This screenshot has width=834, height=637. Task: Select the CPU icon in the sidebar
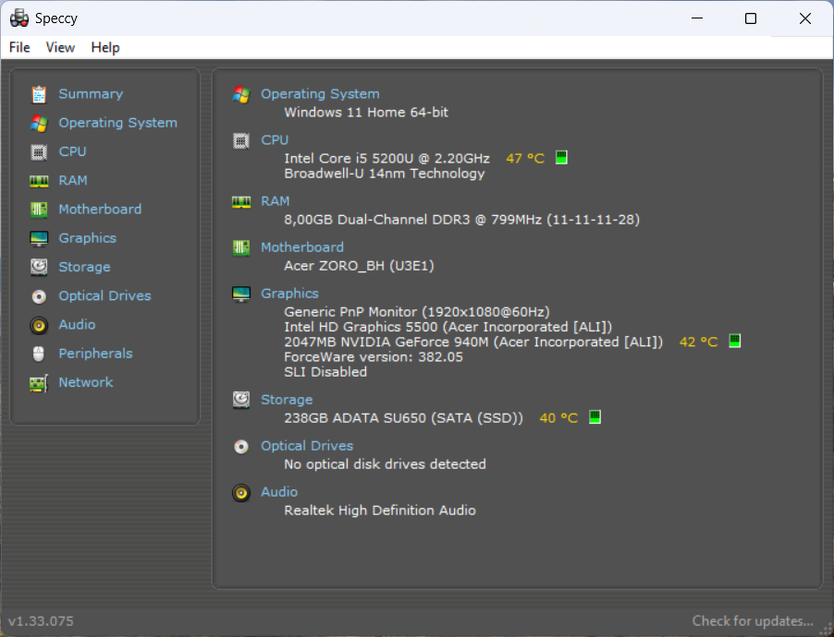[39, 151]
